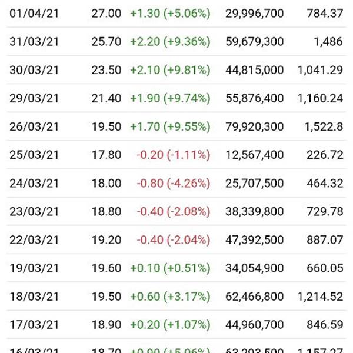Select value 1,486 in 31/03/21 row
Image resolution: width=353 pixels, height=353 pixels.
(x=328, y=42)
